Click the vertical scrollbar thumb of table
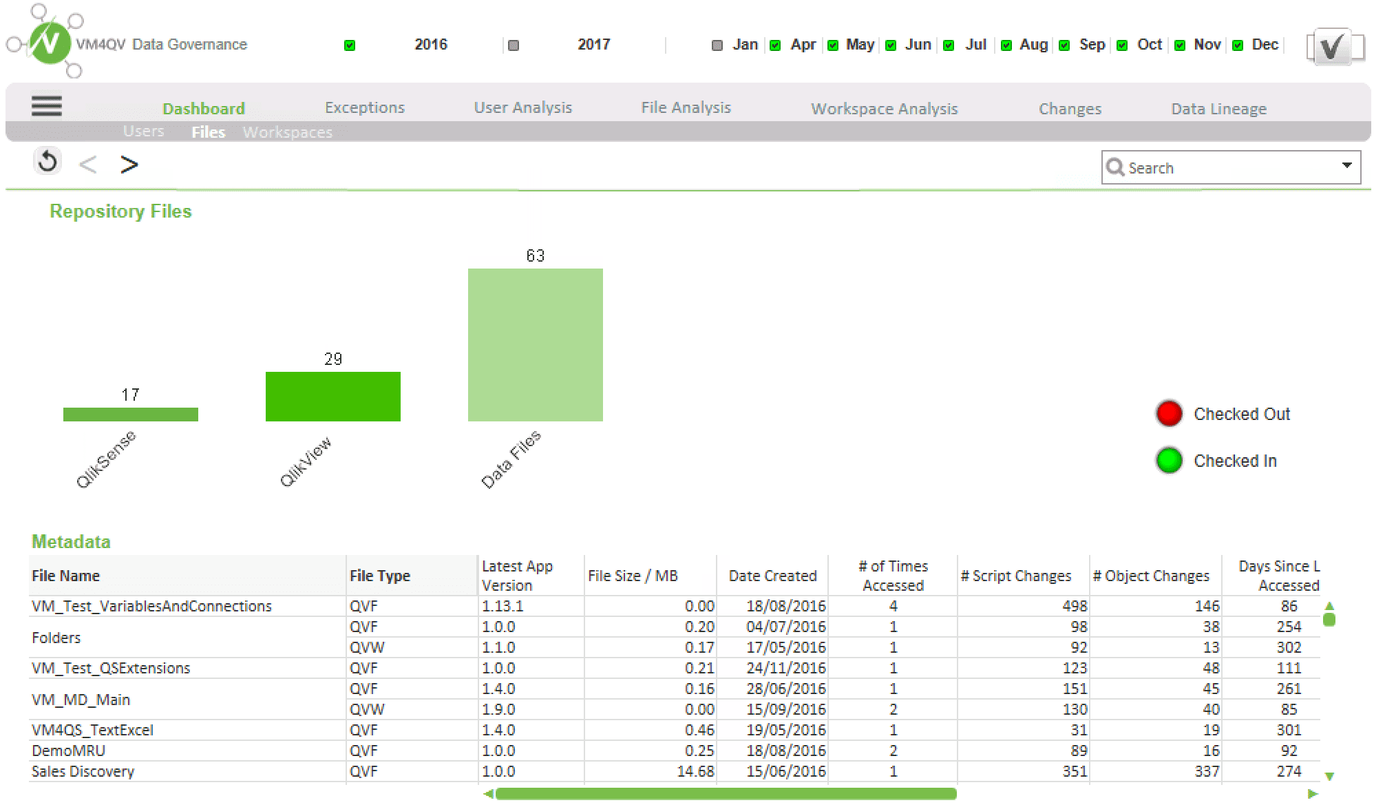 [1329, 620]
